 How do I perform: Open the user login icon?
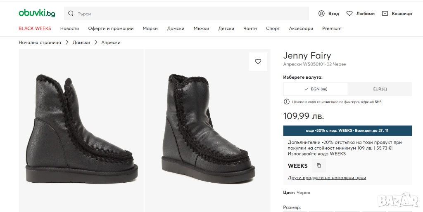(x=321, y=14)
